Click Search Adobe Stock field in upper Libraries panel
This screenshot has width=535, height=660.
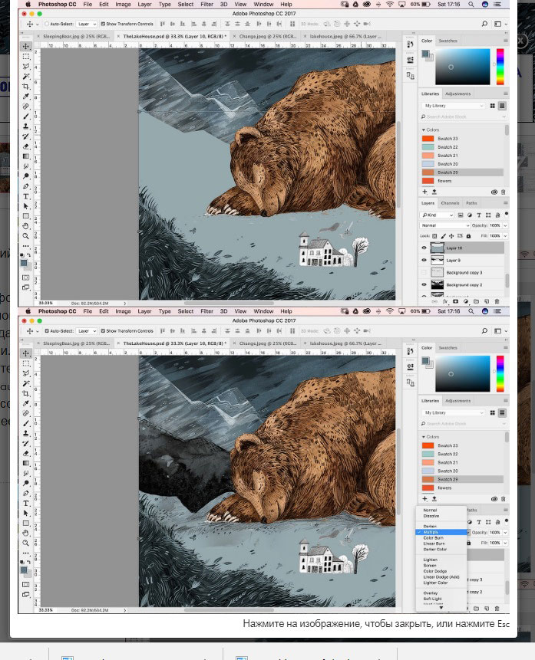(463, 117)
